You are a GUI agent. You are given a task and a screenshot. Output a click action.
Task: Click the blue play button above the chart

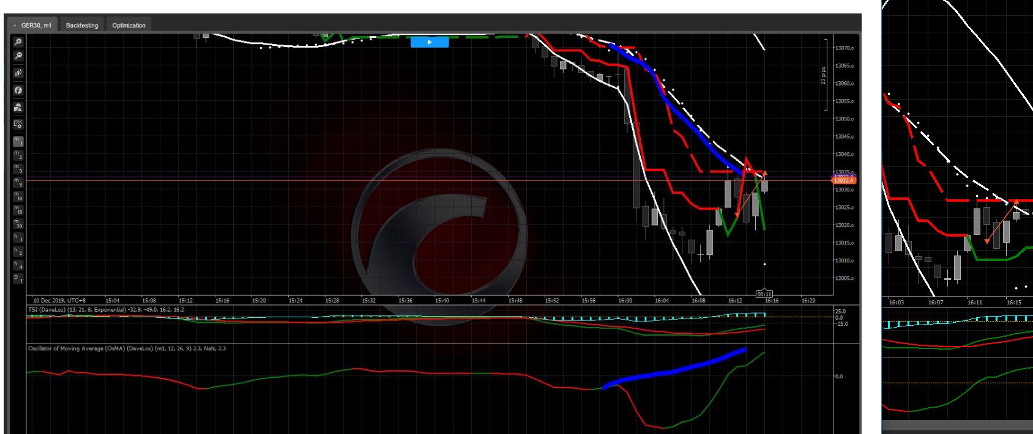coord(430,42)
